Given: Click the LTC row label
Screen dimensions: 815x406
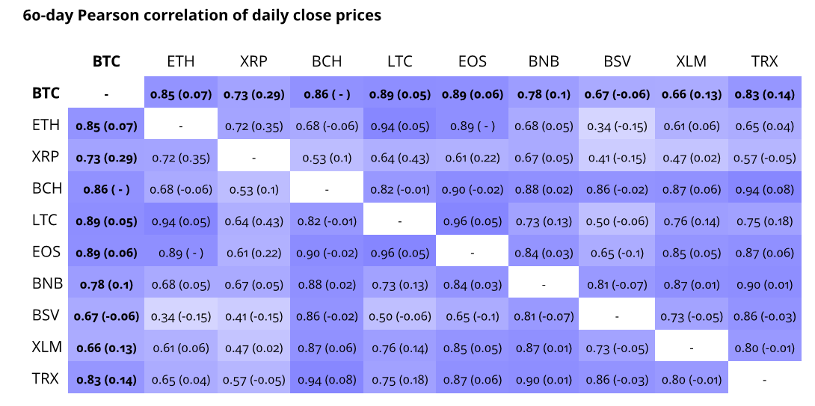Looking at the screenshot, I should pyautogui.click(x=46, y=221).
